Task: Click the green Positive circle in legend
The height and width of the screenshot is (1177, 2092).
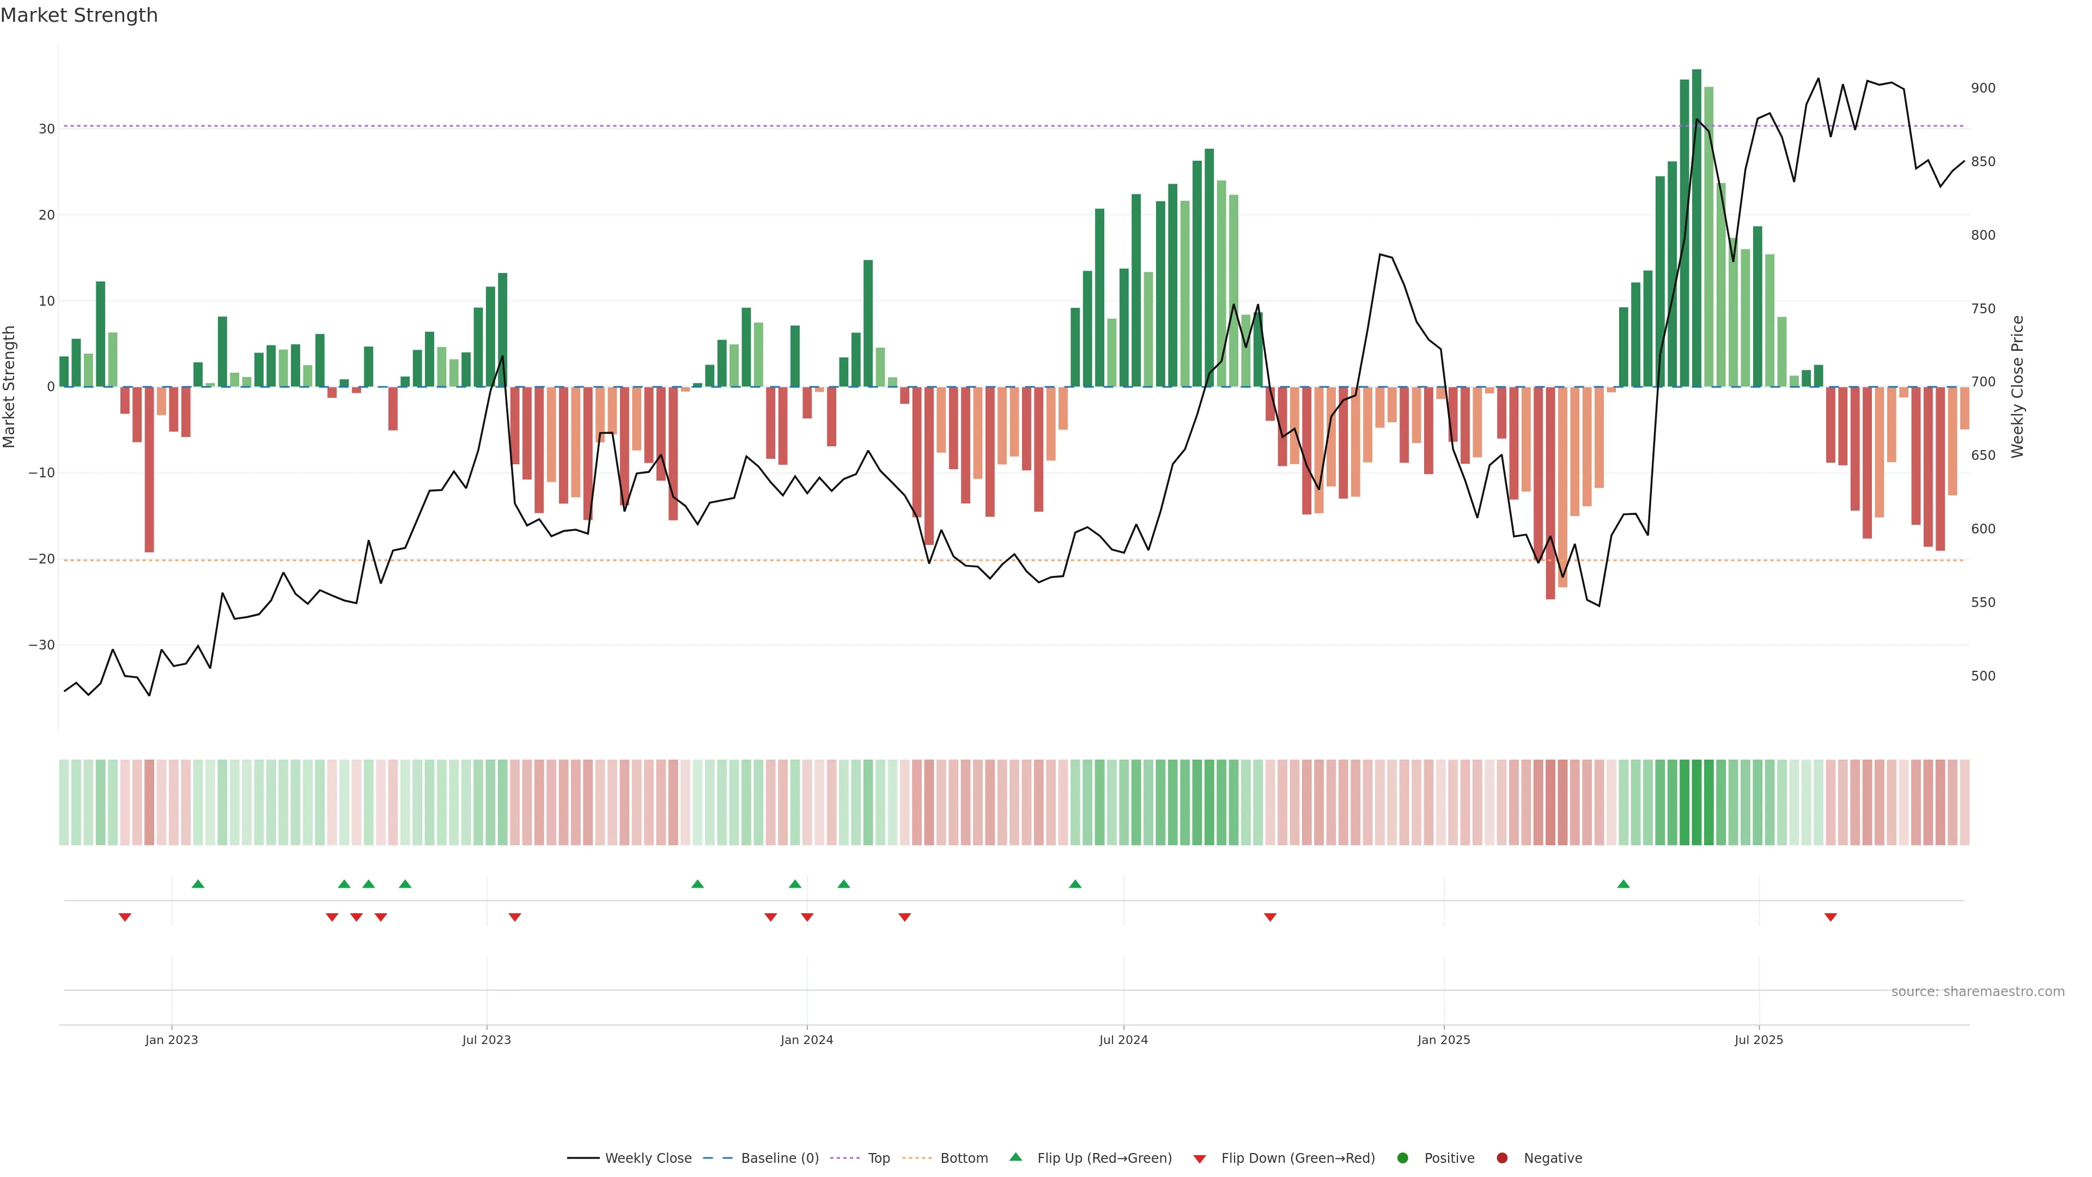Action: pyautogui.click(x=1402, y=1157)
